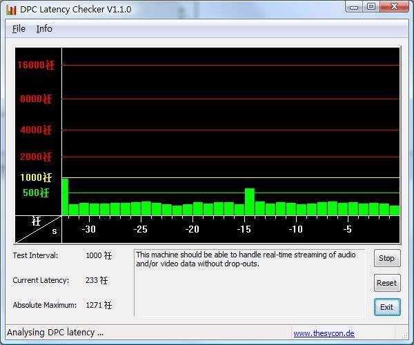Image resolution: width=414 pixels, height=345 pixels.
Task: Click the -10 time axis label
Action: [x=296, y=229]
